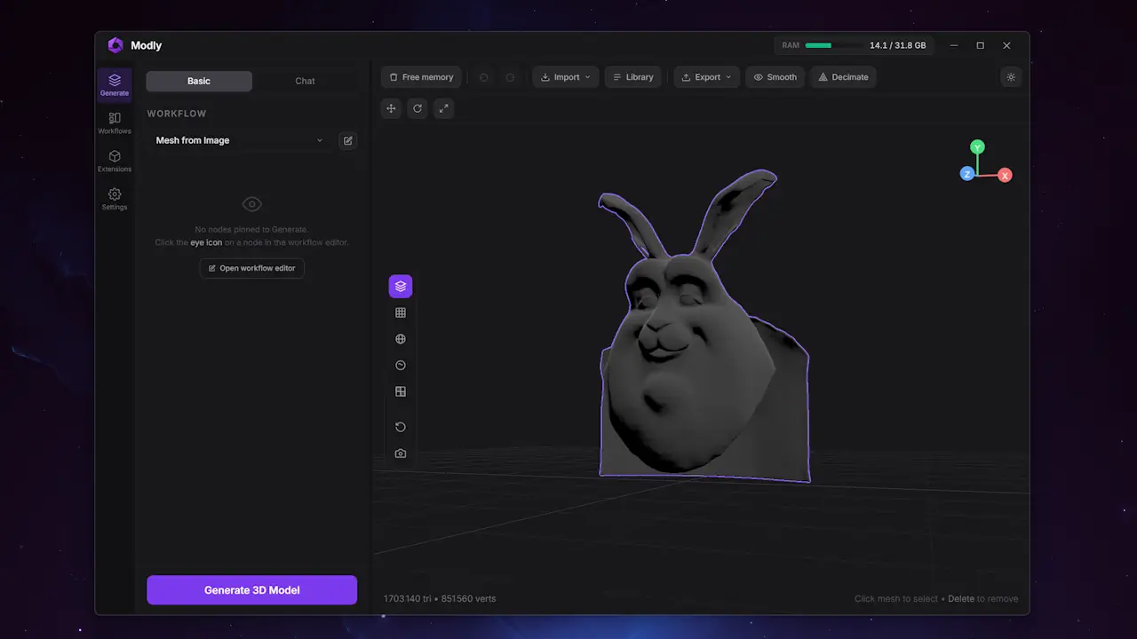This screenshot has height=639, width=1137.
Task: Click the triangle and vertex count text
Action: (440, 599)
